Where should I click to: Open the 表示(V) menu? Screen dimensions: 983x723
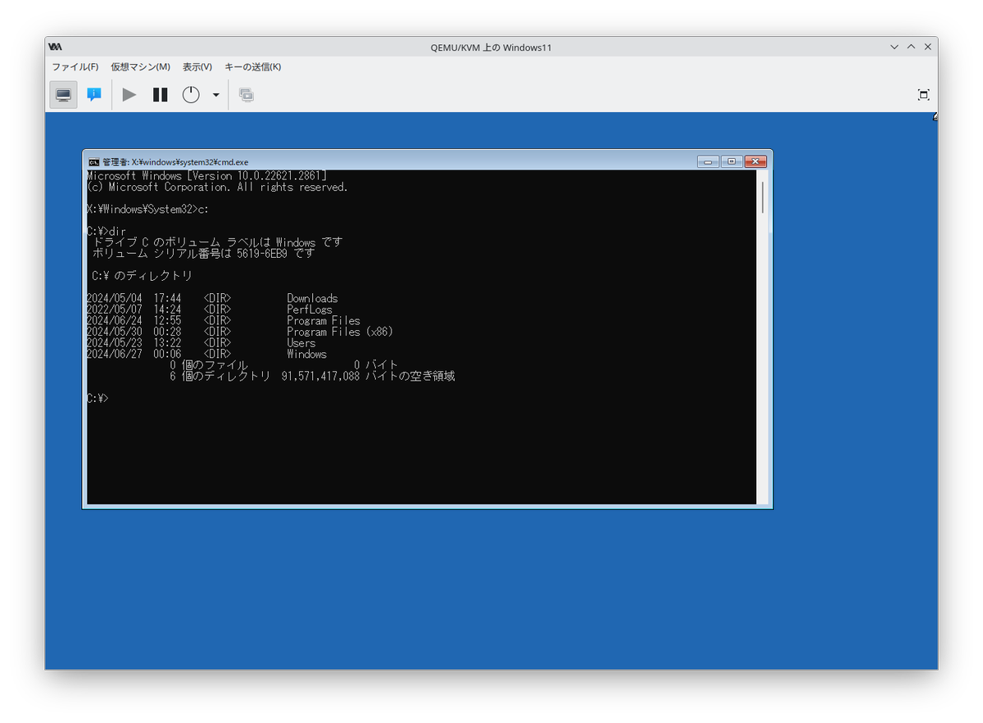pyautogui.click(x=197, y=67)
